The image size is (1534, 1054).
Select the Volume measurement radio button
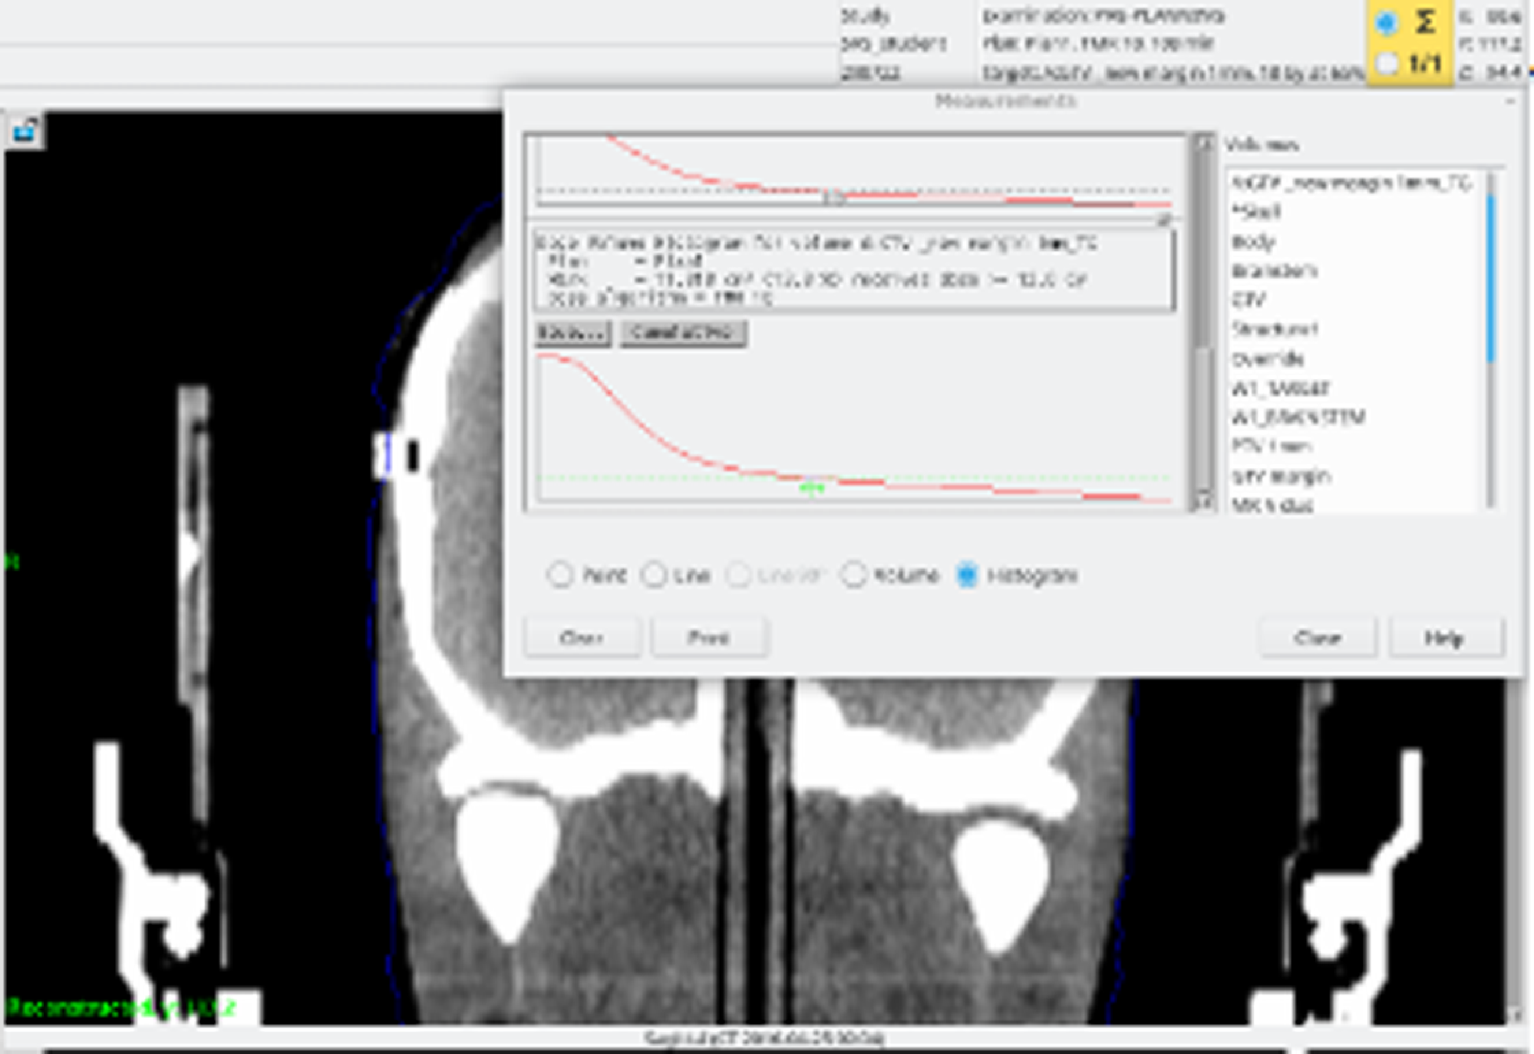[x=853, y=575]
